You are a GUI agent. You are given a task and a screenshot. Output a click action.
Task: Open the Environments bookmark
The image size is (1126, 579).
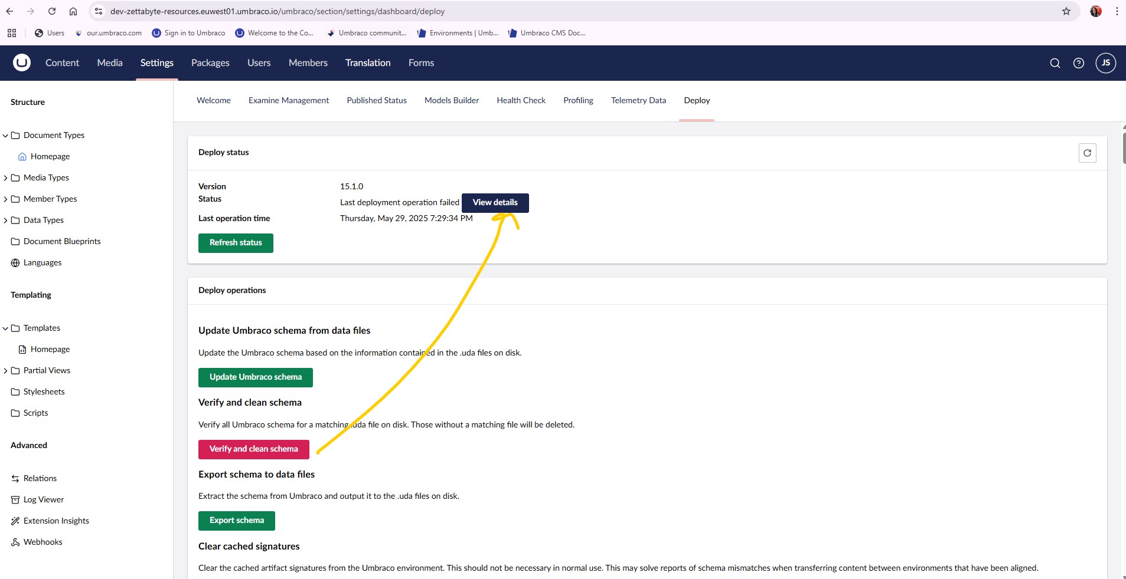[x=458, y=33]
